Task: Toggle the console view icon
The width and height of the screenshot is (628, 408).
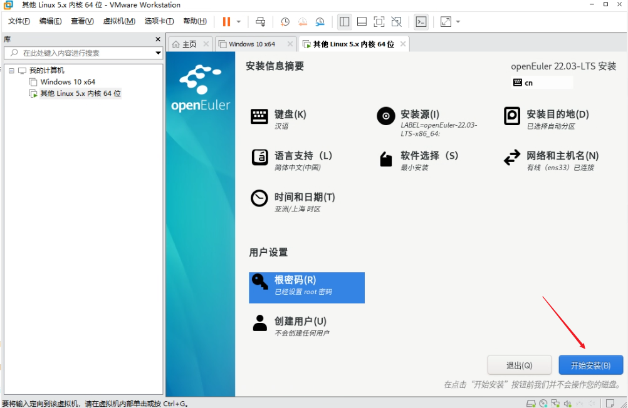Action: click(x=421, y=22)
